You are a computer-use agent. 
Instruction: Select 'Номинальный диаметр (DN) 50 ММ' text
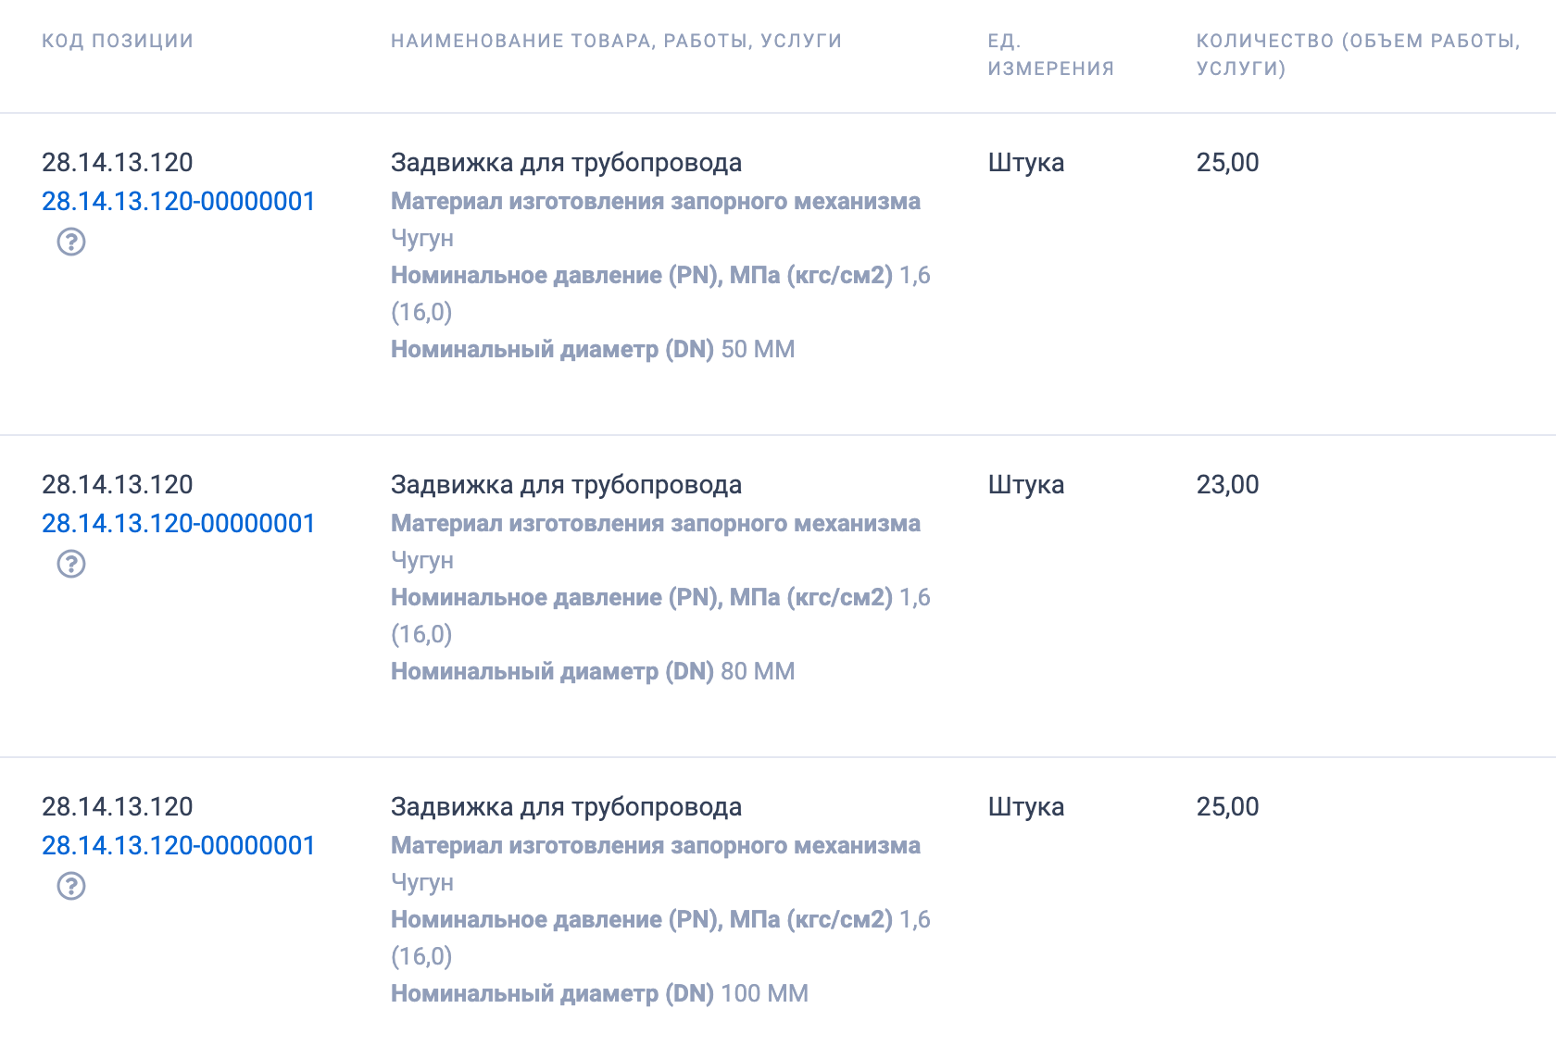click(x=593, y=349)
